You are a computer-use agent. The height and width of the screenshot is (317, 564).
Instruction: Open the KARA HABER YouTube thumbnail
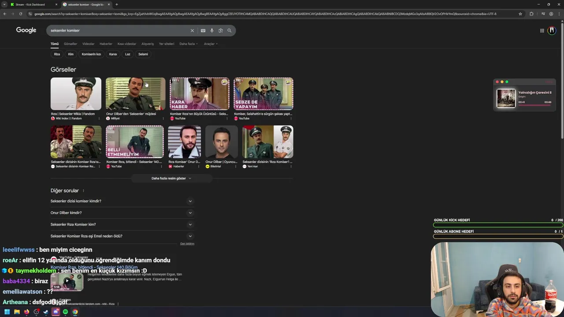click(200, 94)
